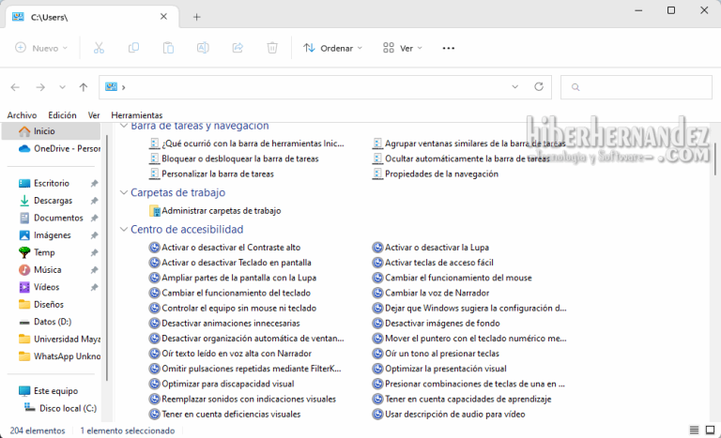Viewport: 721px width, 438px height.
Task: Open Administrar carpetas de trabajo
Action: pos(221,211)
